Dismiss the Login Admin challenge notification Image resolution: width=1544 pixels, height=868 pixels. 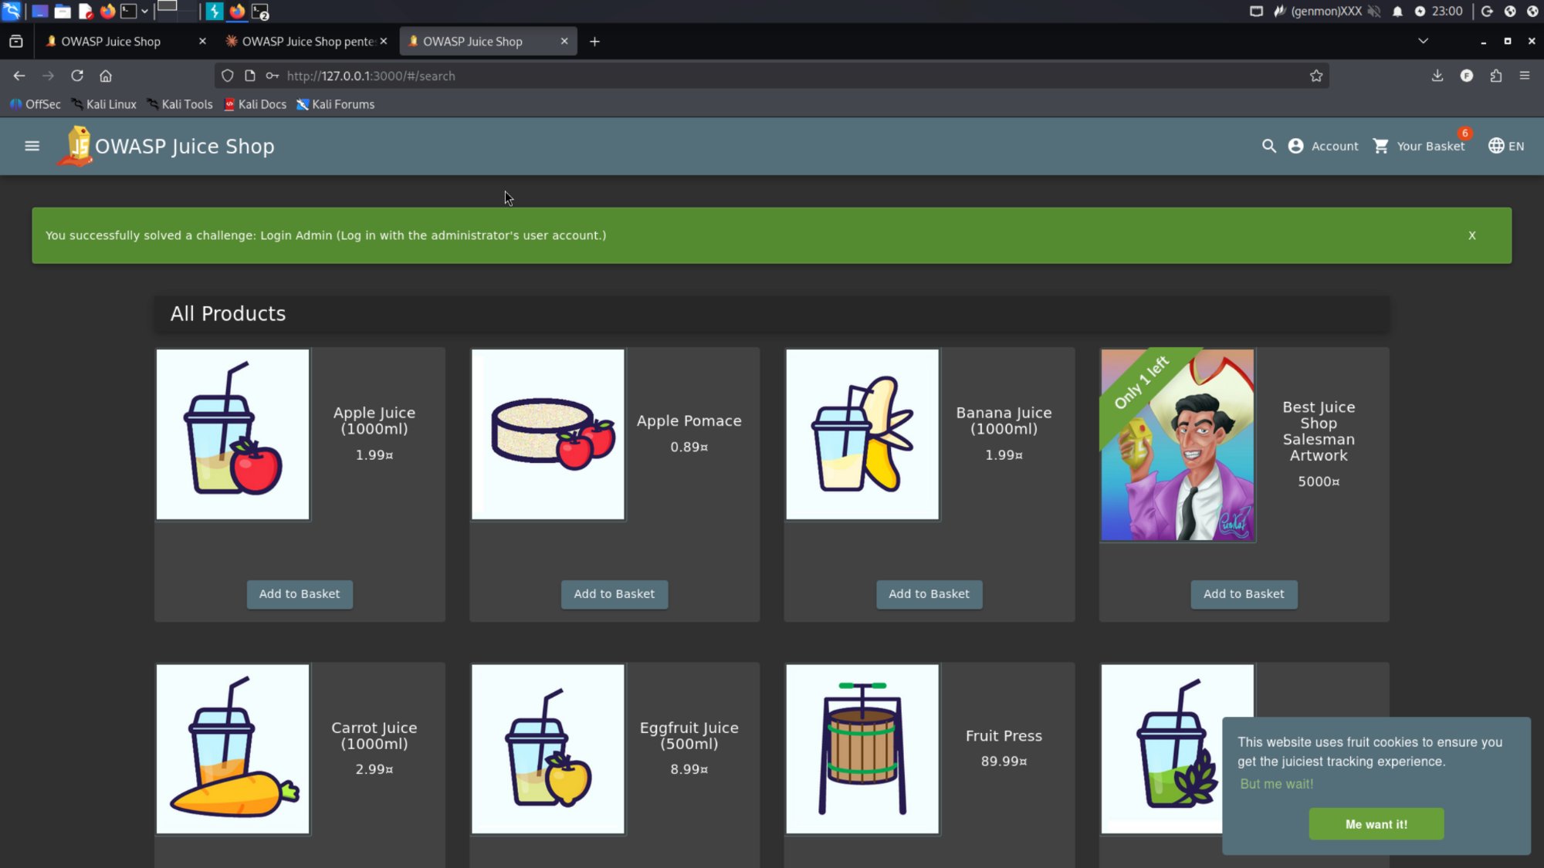click(1472, 235)
